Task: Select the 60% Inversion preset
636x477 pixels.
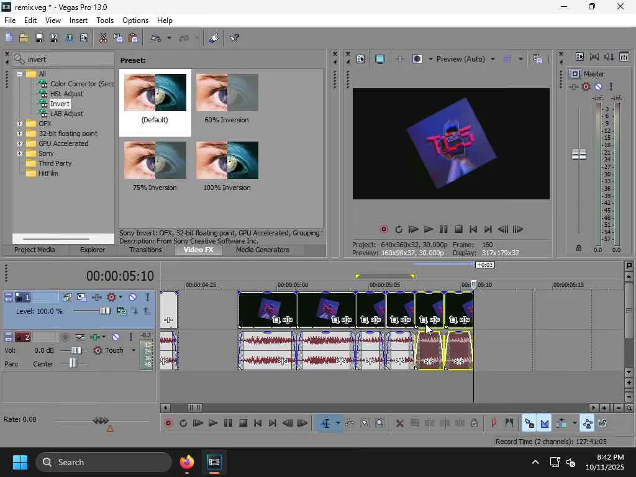Action: click(227, 99)
